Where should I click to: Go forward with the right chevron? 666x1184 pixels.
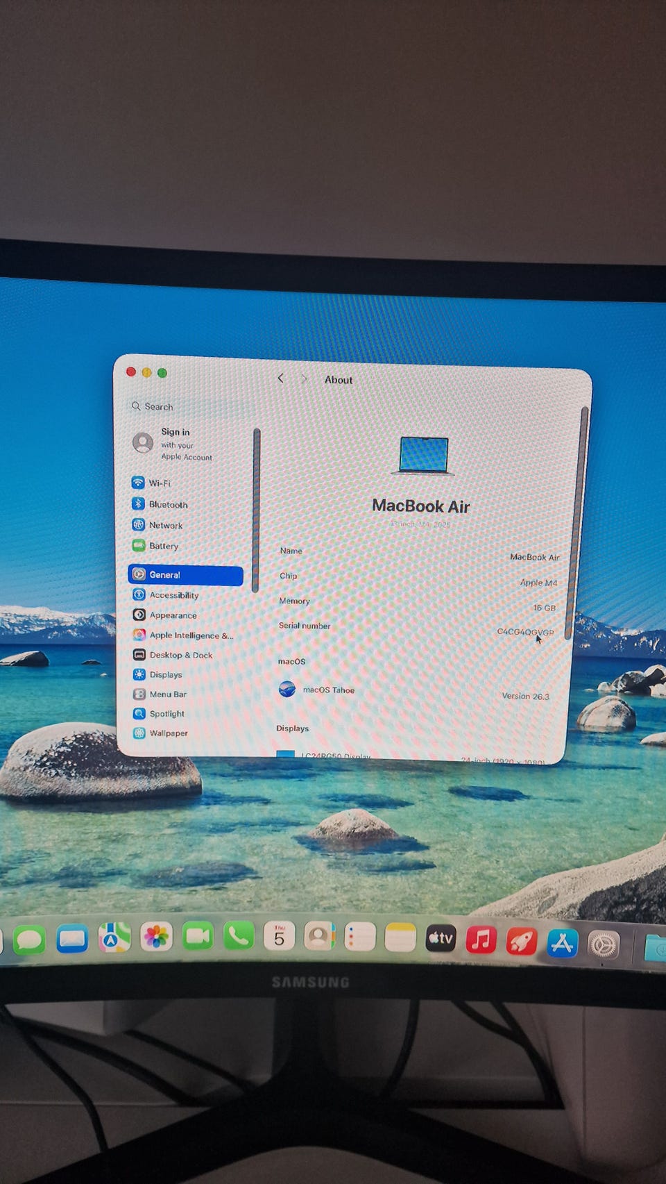(303, 379)
